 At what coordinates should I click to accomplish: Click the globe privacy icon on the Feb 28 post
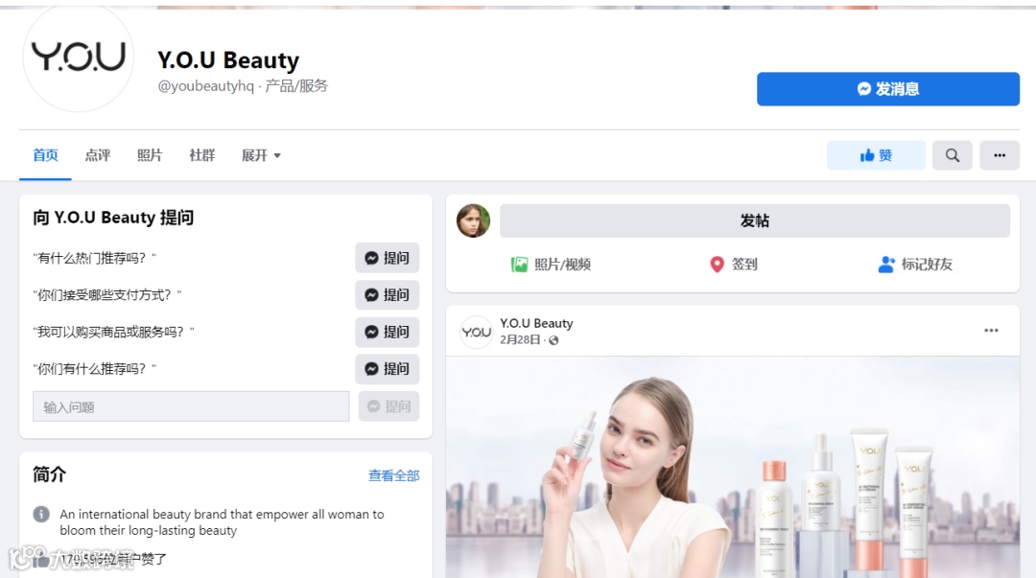554,340
